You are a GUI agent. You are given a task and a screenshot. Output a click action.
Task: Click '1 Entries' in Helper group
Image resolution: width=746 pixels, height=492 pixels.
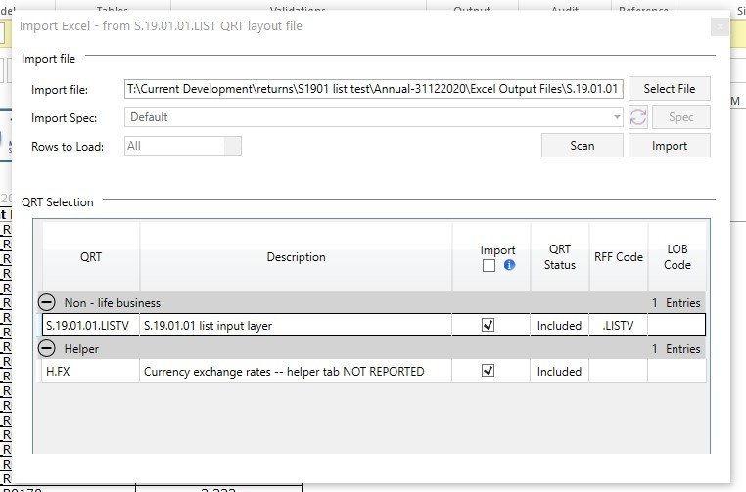pyautogui.click(x=676, y=348)
